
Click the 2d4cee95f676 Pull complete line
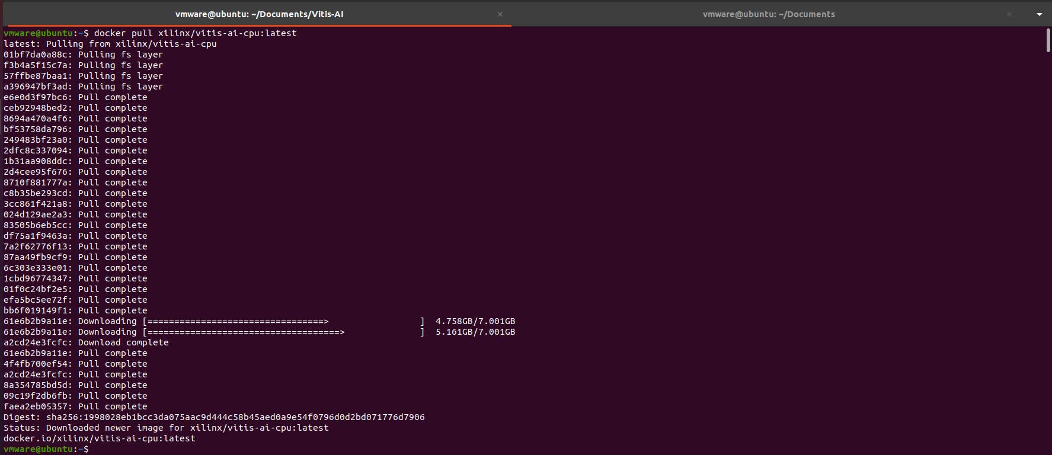75,172
